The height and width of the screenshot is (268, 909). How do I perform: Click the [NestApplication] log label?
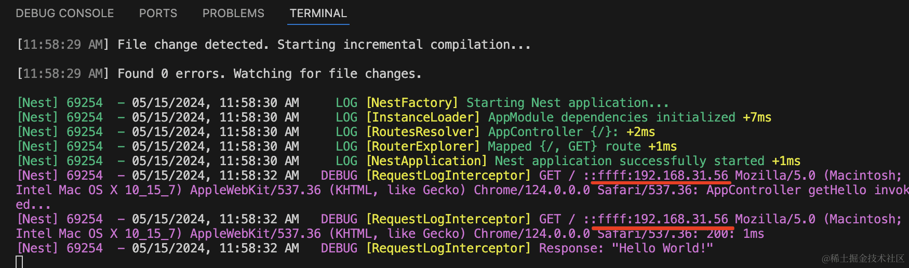tap(427, 161)
